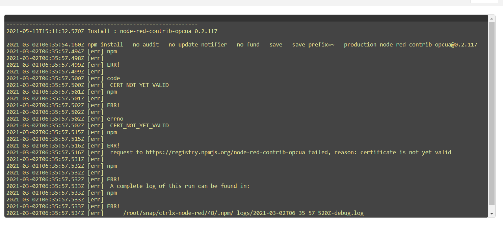This screenshot has width=503, height=230.
Task: Click the dashed separator line at the top
Action: (x=102, y=25)
